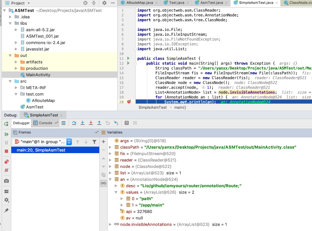Click Step Out button

[99, 123]
